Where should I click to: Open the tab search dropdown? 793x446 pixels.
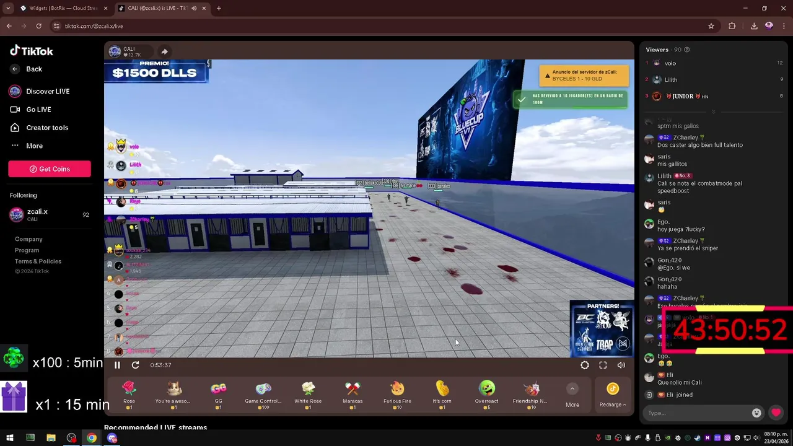(7, 8)
